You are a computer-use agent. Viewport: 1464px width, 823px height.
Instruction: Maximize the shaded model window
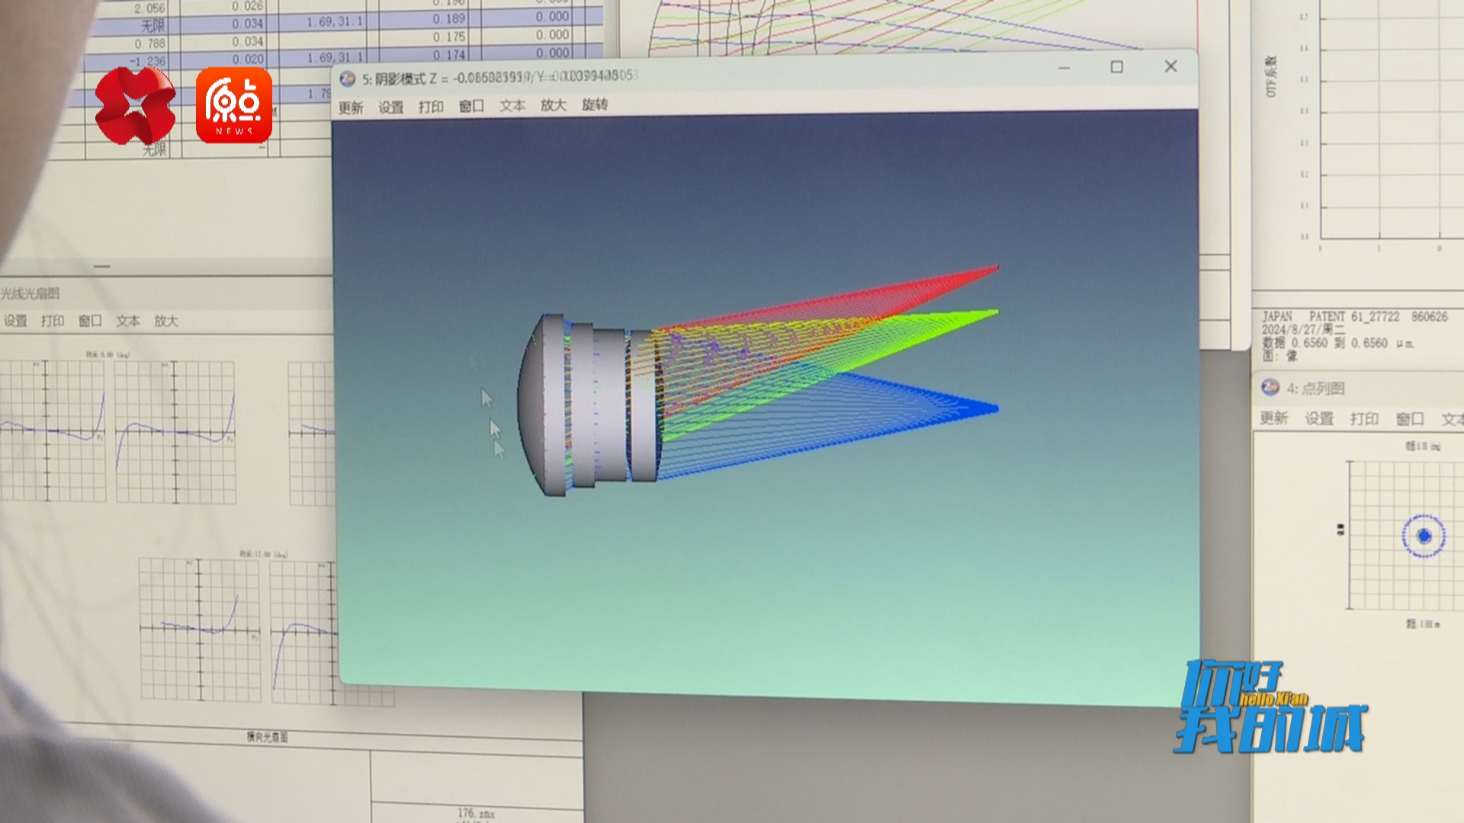point(1117,67)
